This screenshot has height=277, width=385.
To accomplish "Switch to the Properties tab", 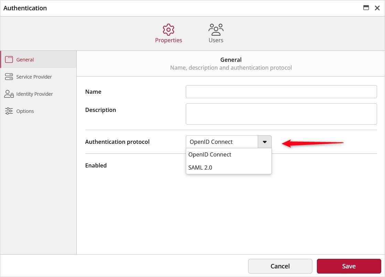I will click(x=169, y=33).
